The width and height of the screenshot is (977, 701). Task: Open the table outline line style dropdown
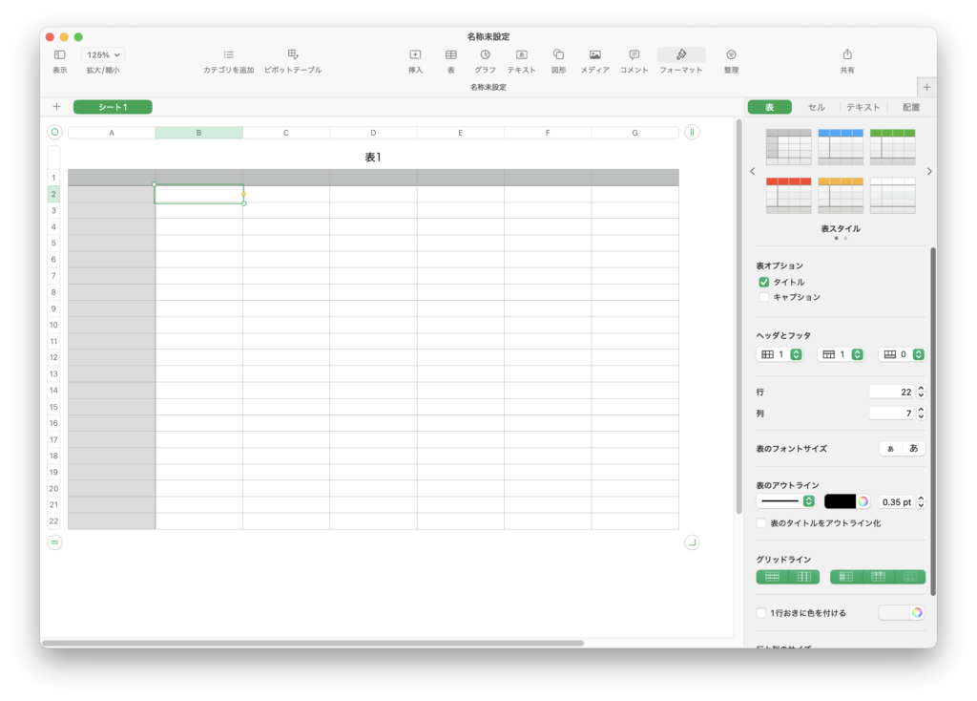pos(786,501)
